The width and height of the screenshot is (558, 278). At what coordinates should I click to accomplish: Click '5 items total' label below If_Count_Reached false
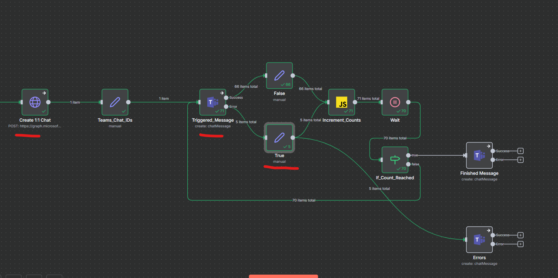(x=379, y=189)
